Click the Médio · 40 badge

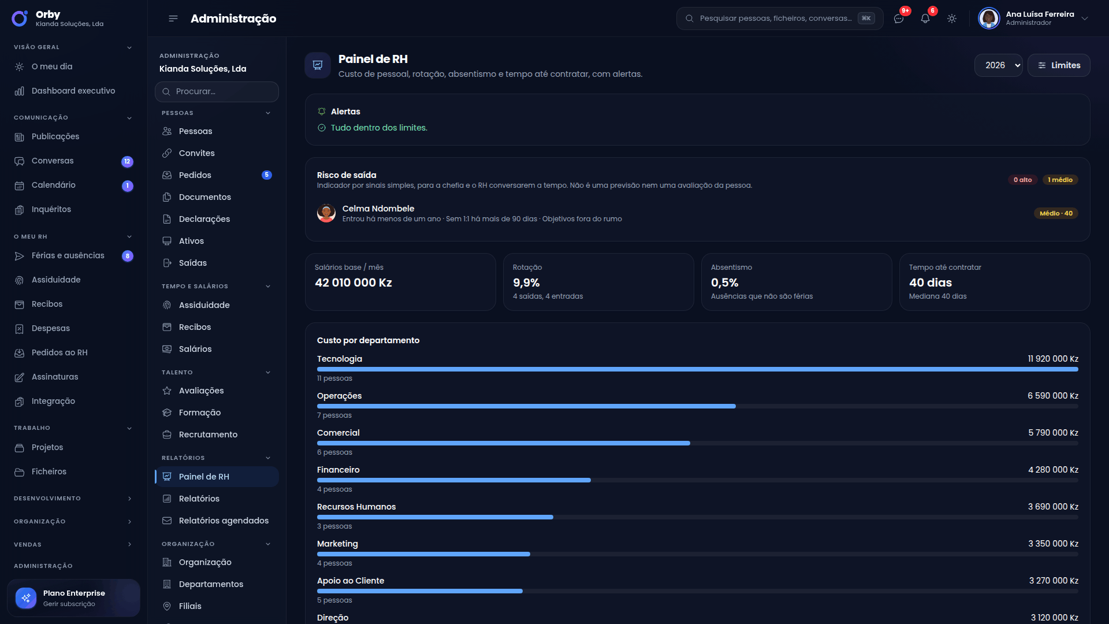coord(1056,213)
